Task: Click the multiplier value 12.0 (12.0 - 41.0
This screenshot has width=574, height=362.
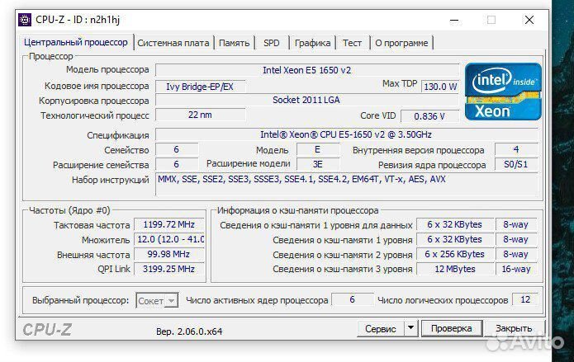Action: point(168,239)
